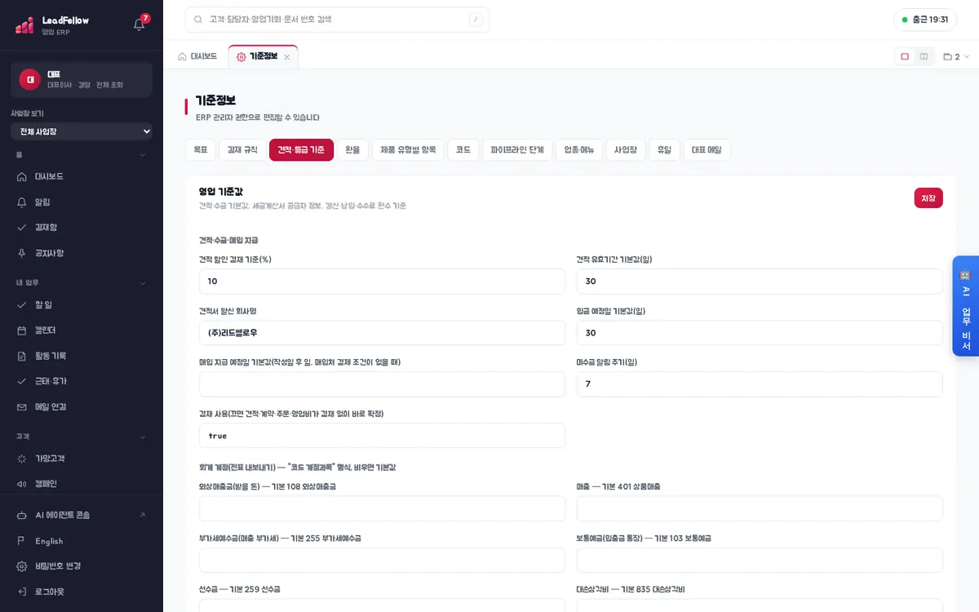Click the 알림 bell icon in sidebar
The width and height of the screenshot is (979, 612).
tap(22, 202)
